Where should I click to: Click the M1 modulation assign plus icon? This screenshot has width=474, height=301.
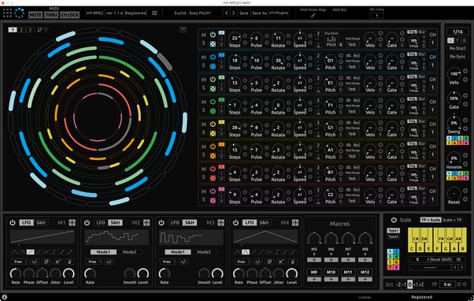click(72, 223)
